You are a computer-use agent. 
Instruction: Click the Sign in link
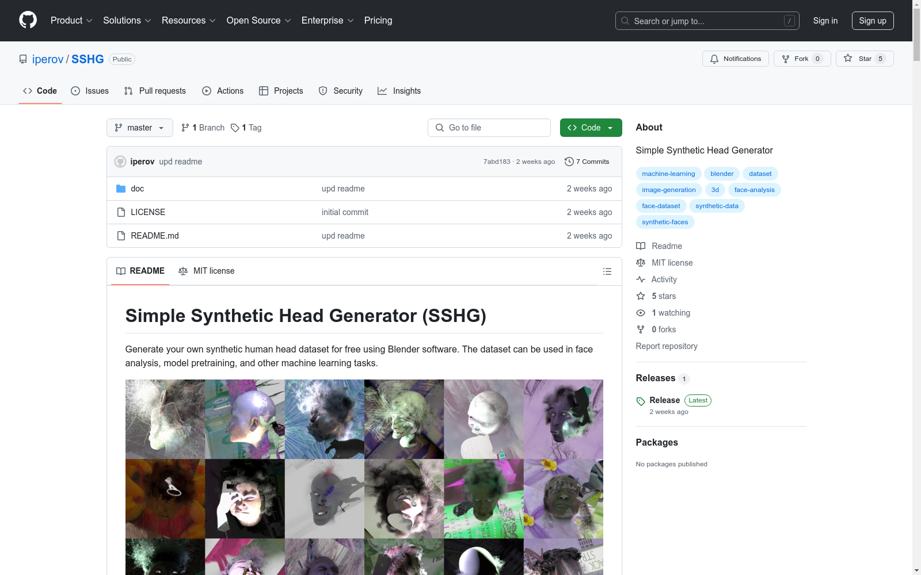pyautogui.click(x=825, y=21)
